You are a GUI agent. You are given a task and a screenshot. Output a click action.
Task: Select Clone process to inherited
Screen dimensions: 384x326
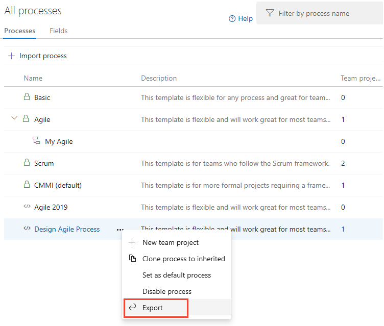[x=177, y=259]
